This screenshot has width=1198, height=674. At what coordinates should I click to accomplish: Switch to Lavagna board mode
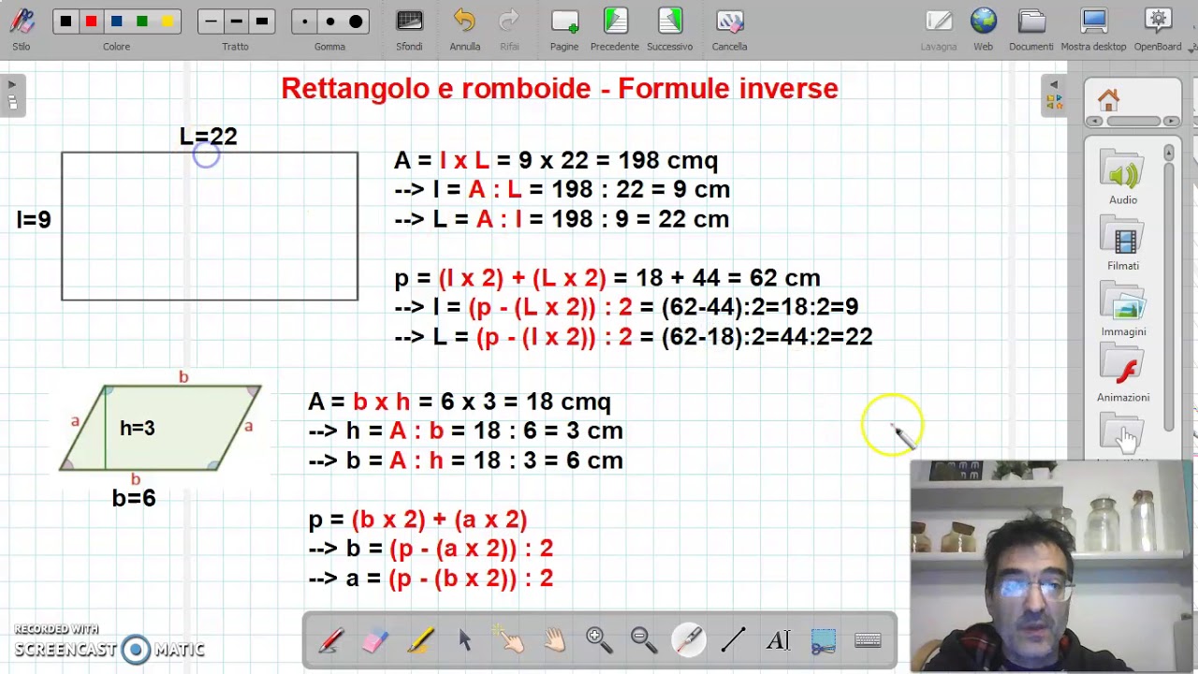(x=938, y=28)
